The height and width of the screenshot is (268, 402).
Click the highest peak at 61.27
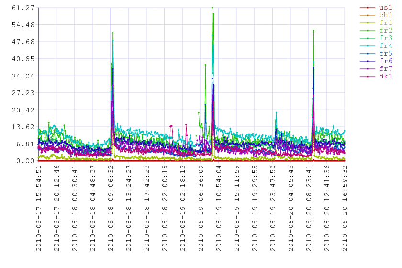[212, 8]
